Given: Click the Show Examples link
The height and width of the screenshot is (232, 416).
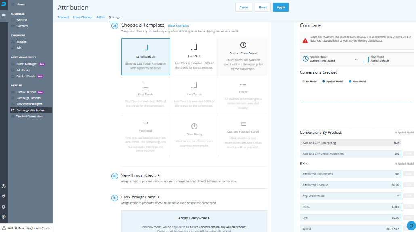Looking at the screenshot, I should point(178,26).
